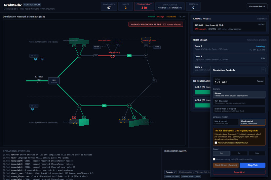
Task: Click the SS1 substation block
Action: coord(54,80)
